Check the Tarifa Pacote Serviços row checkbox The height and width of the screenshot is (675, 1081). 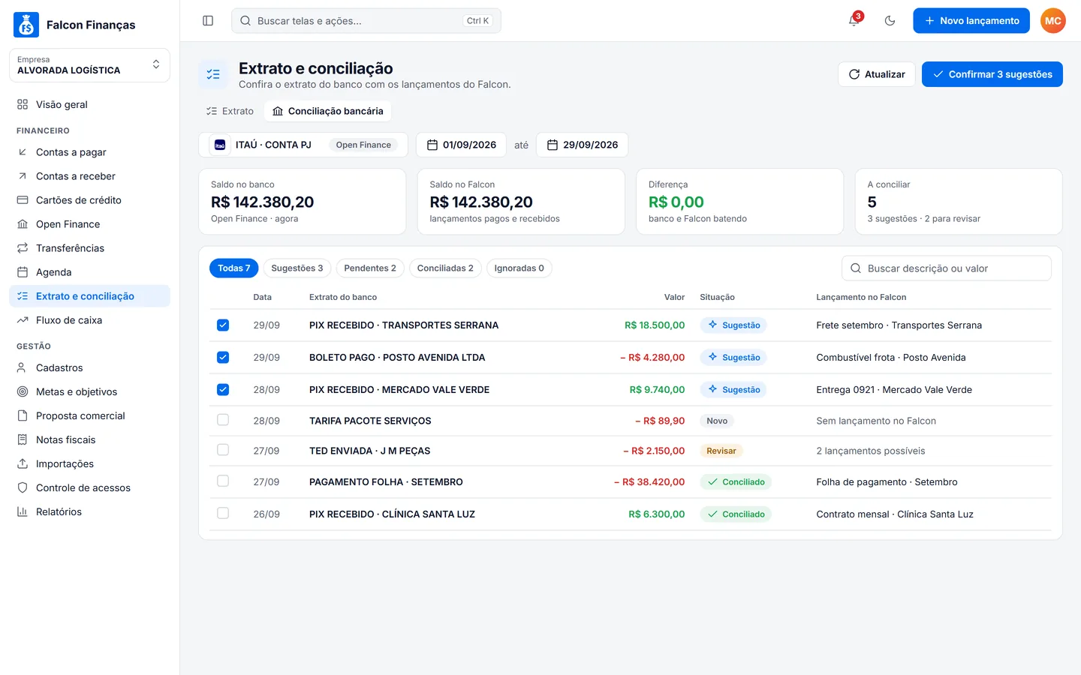[223, 420]
